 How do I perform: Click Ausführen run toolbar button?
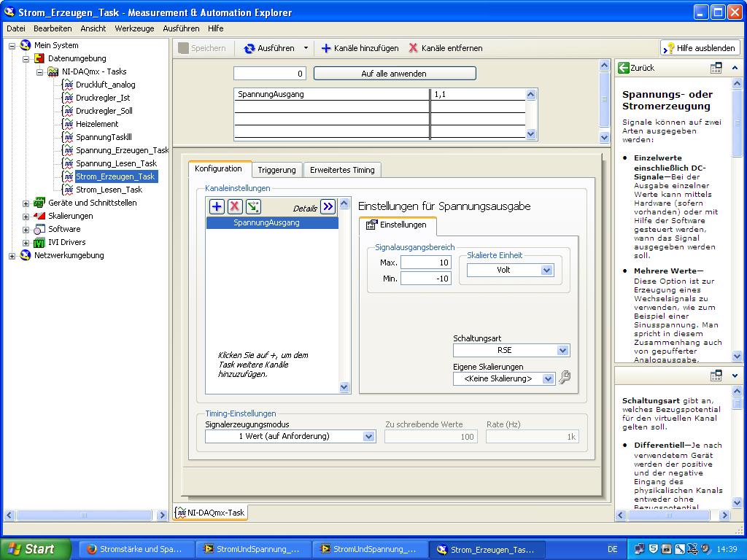pos(270,48)
